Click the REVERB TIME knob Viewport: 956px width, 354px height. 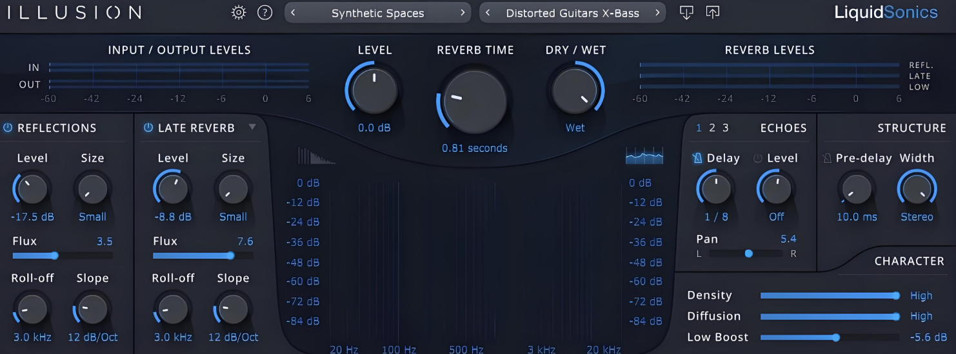(x=475, y=102)
